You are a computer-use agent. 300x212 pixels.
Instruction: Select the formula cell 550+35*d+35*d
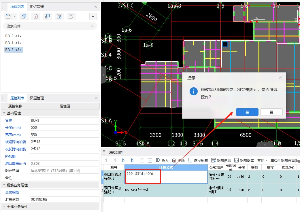[x=166, y=190]
